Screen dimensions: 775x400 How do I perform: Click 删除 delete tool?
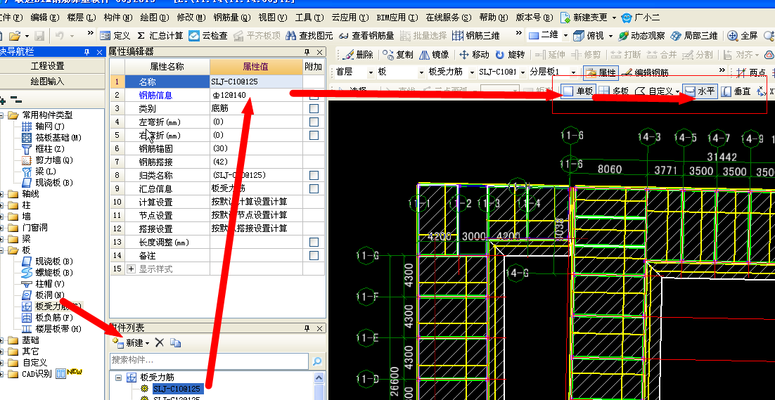coord(358,54)
